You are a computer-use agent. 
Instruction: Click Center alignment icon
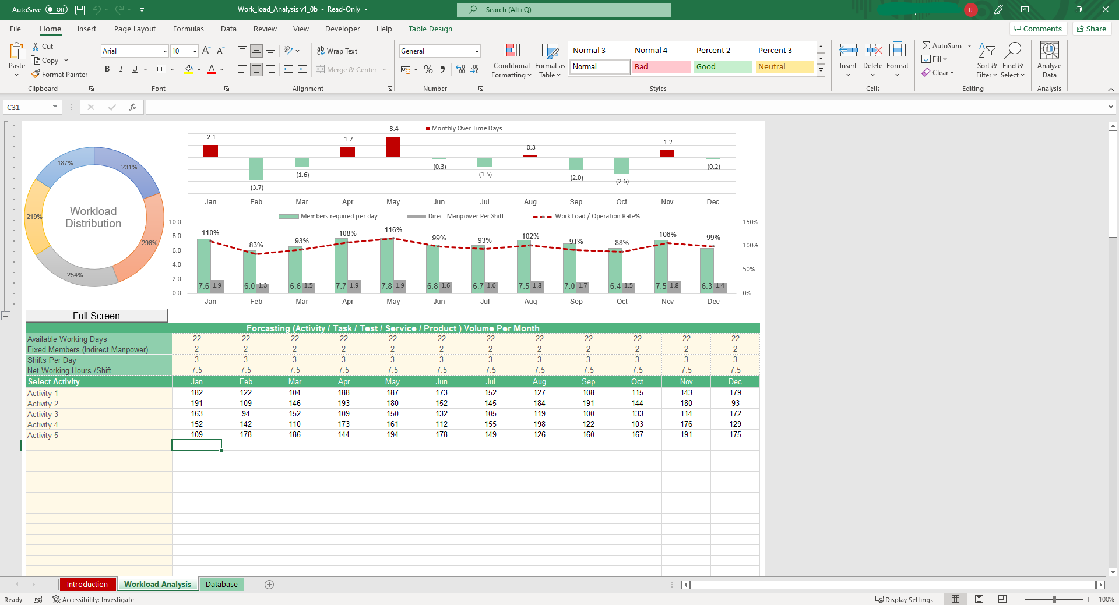pyautogui.click(x=256, y=70)
